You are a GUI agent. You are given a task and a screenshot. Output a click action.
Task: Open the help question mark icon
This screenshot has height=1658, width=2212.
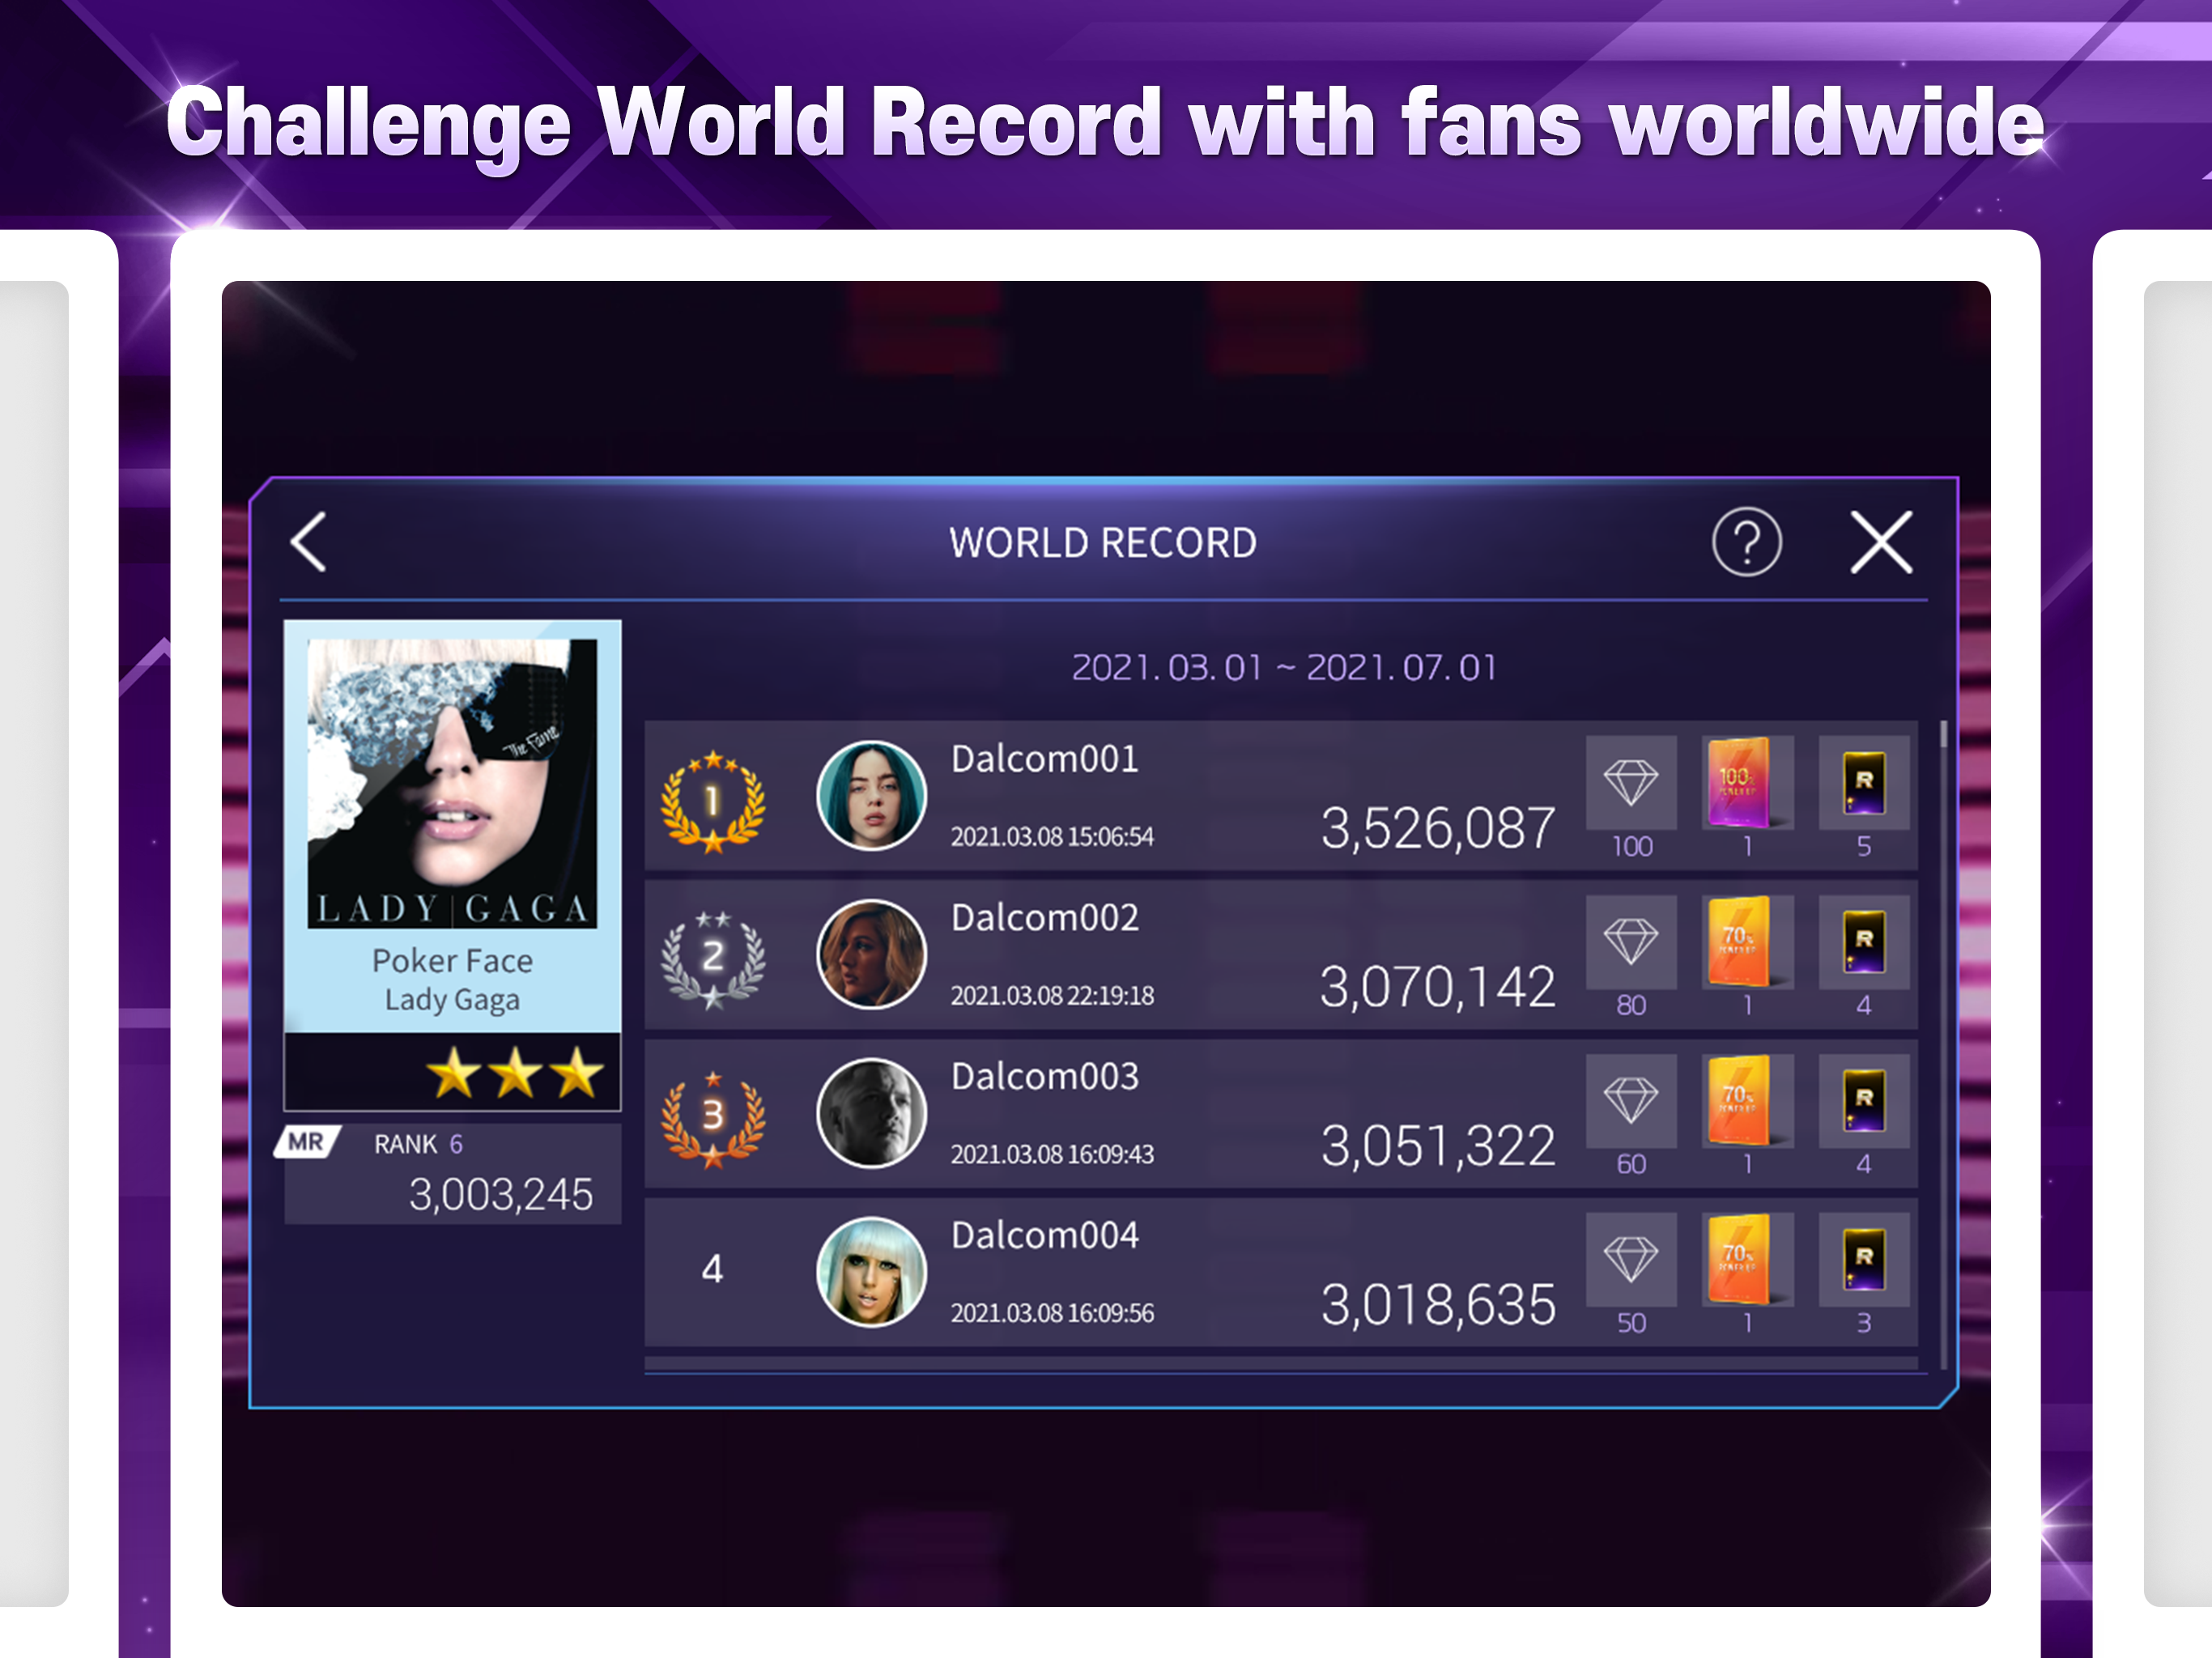1746,542
